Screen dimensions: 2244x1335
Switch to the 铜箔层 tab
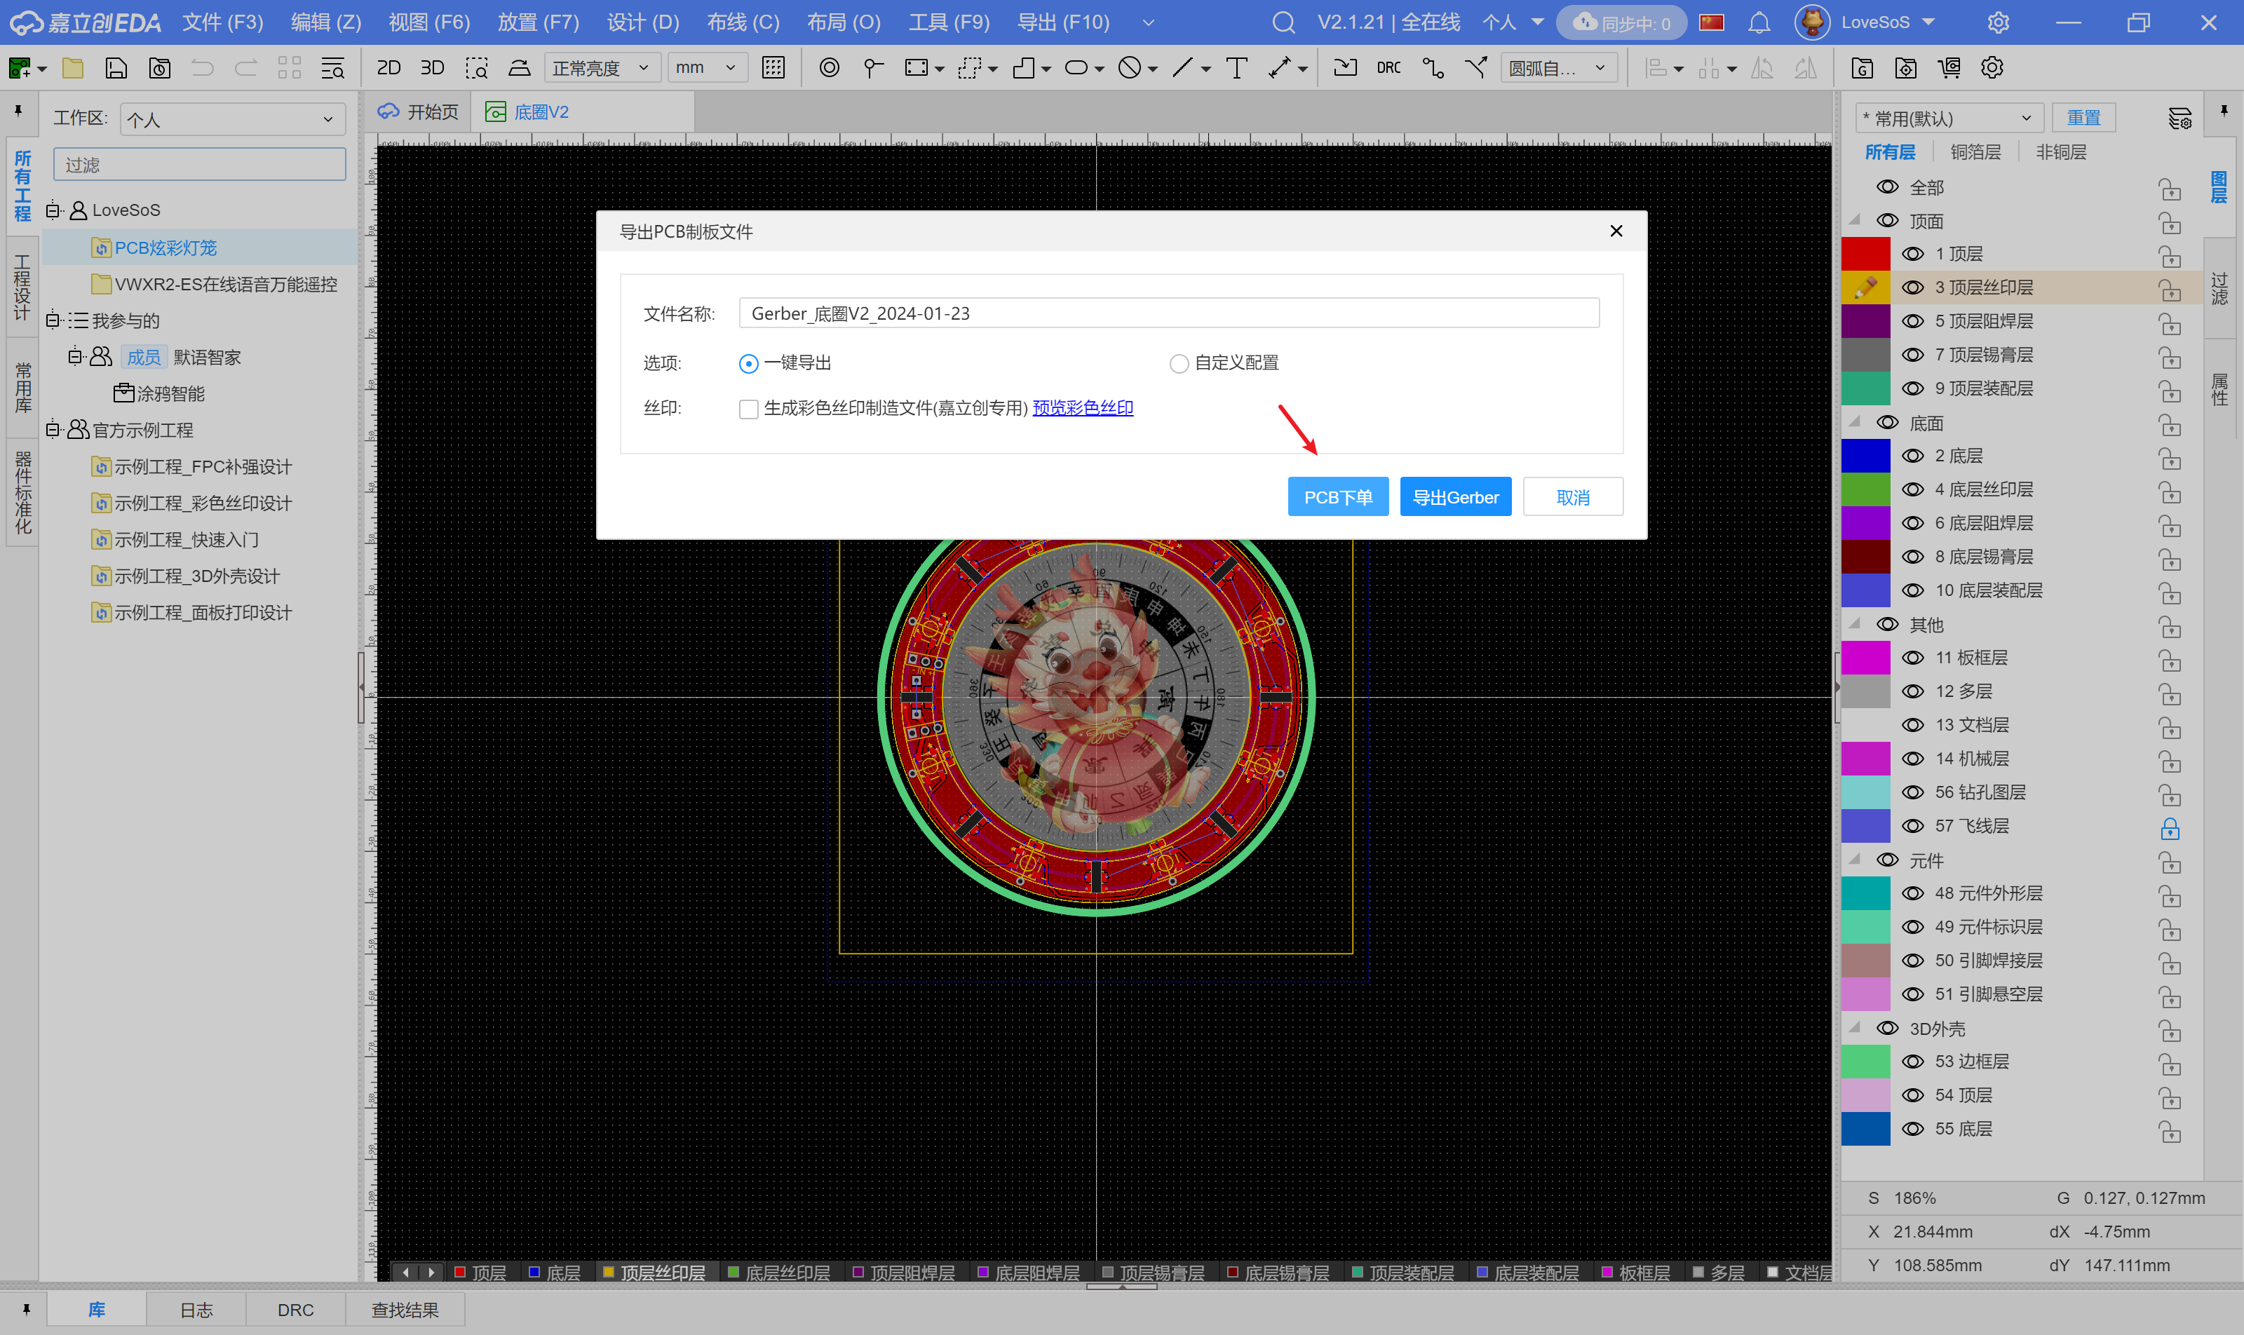[1975, 152]
